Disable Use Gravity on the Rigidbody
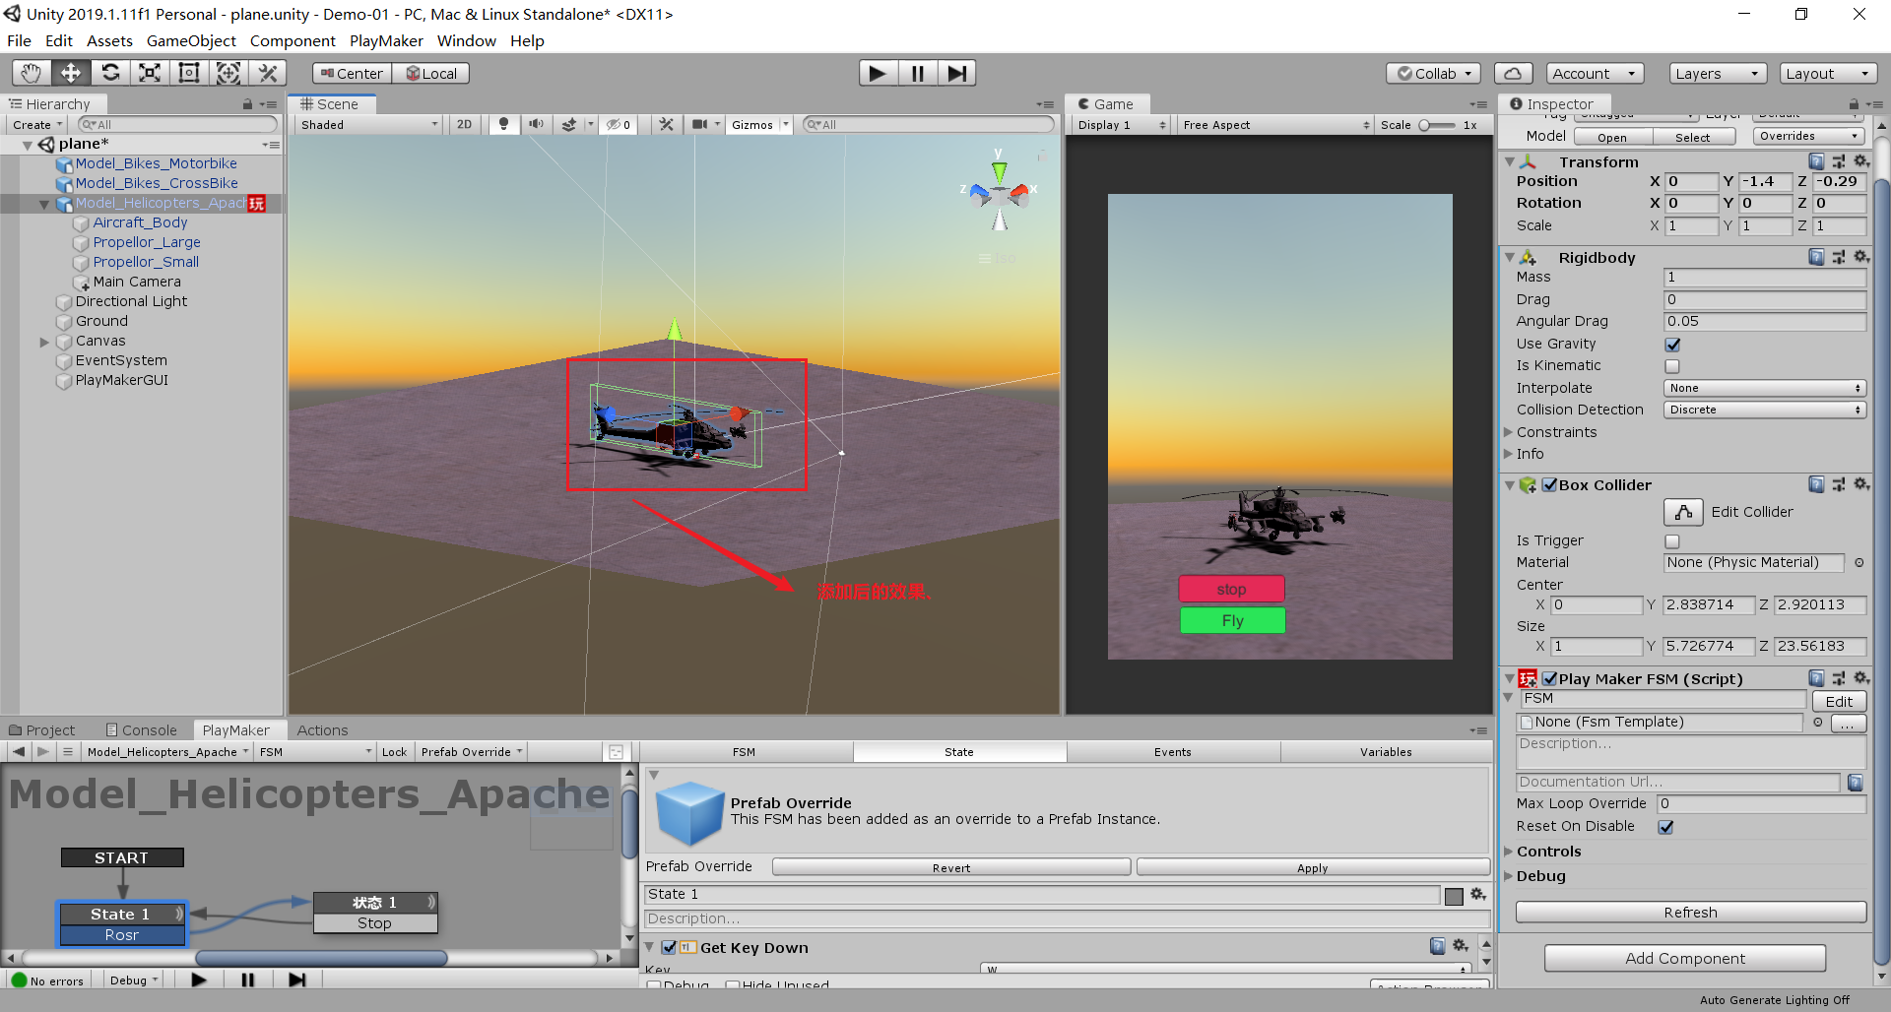 coord(1671,344)
